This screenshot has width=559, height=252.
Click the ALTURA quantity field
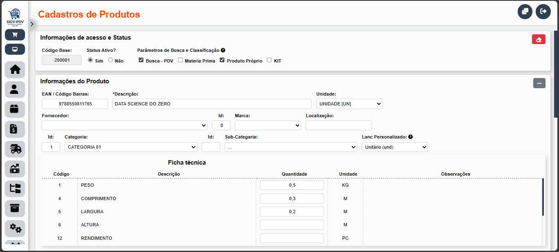292,225
